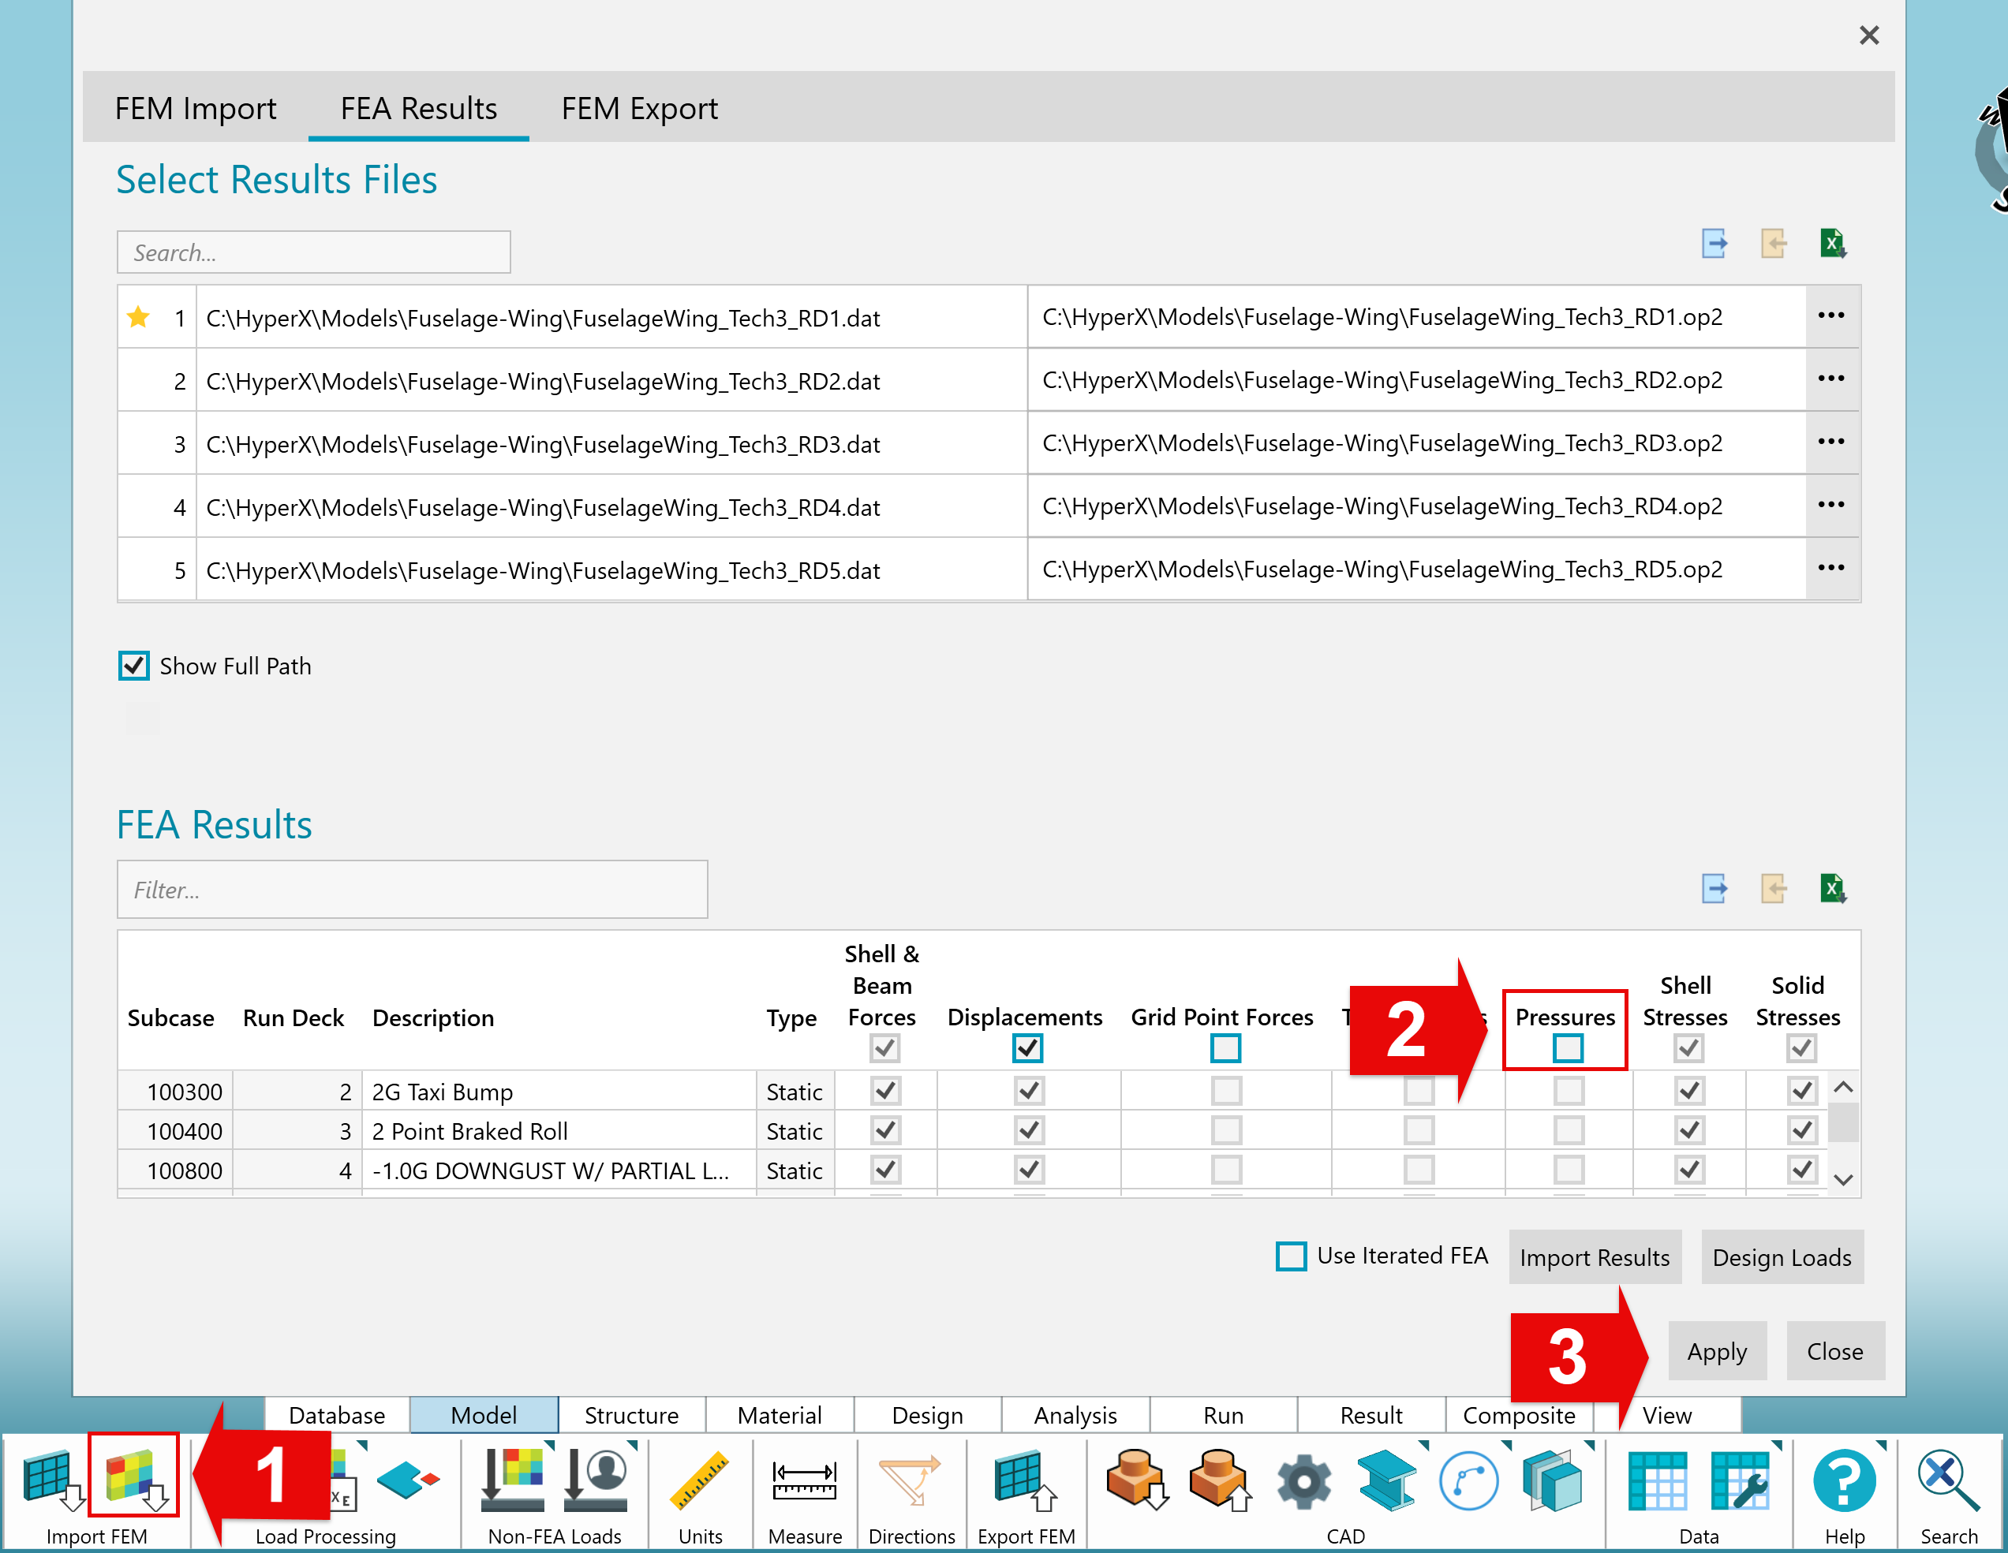This screenshot has width=2008, height=1553.
Task: Click the stacked solids CAD icon
Action: [1552, 1480]
